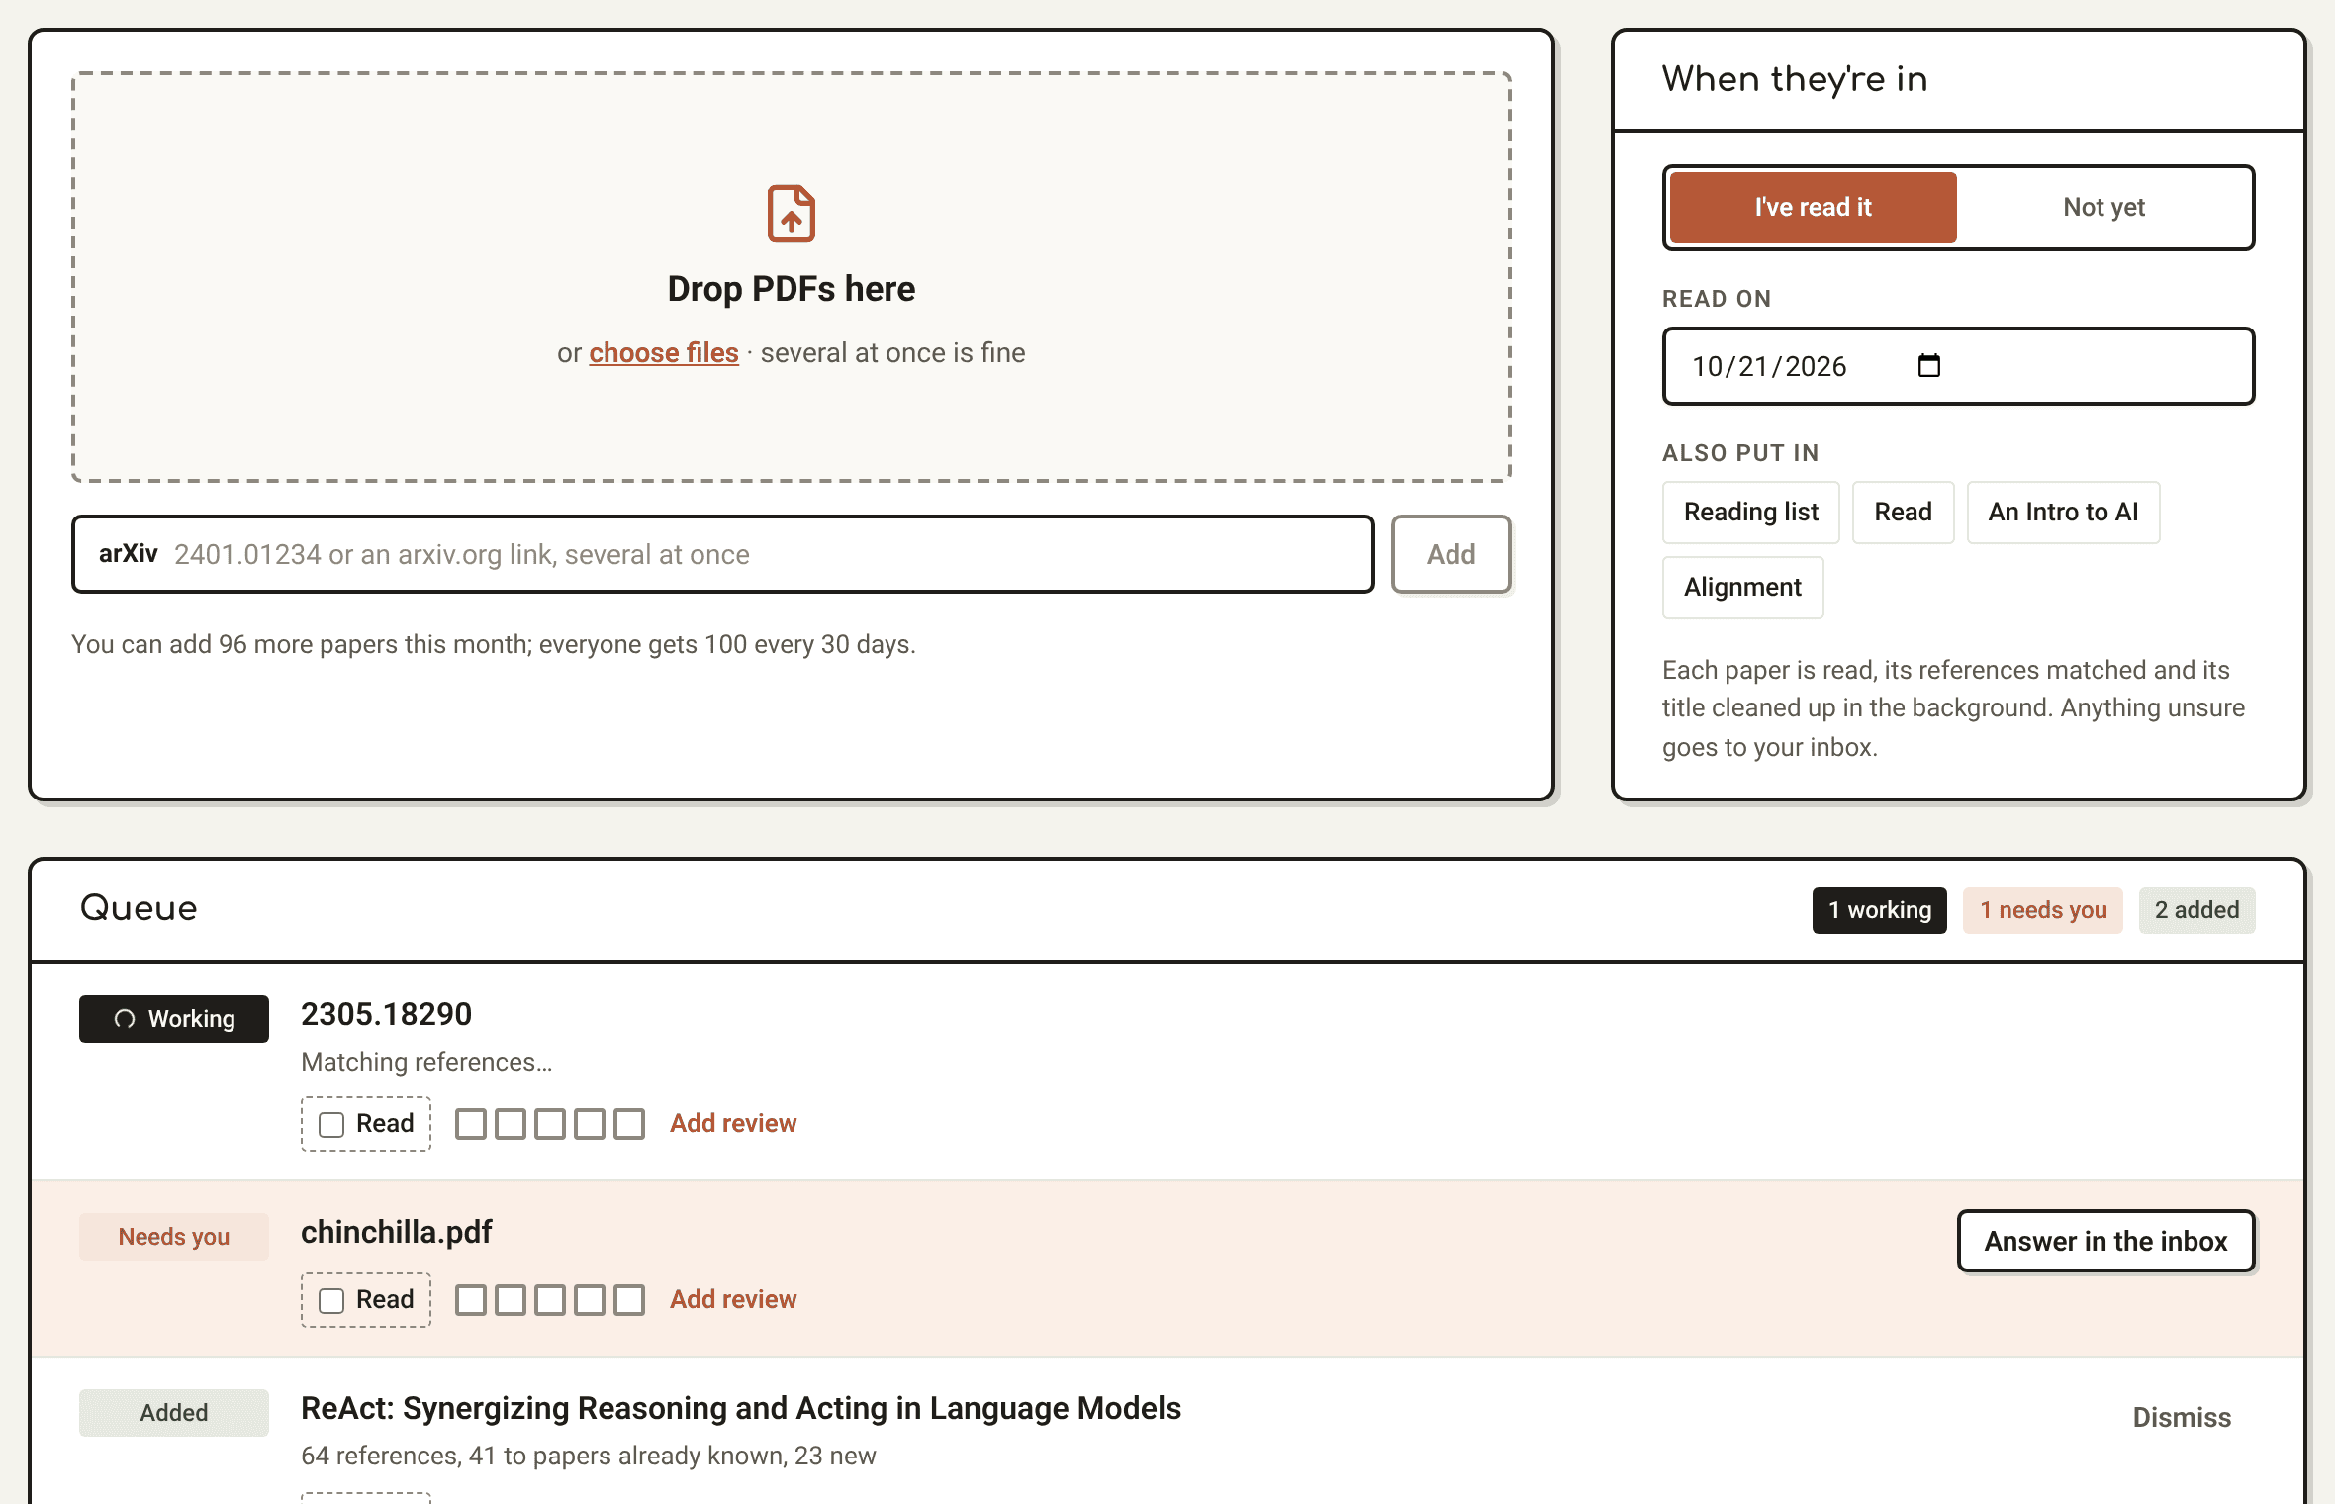Click the Needs you status badge
Viewport: 2335px width, 1504px height.
pyautogui.click(x=174, y=1237)
